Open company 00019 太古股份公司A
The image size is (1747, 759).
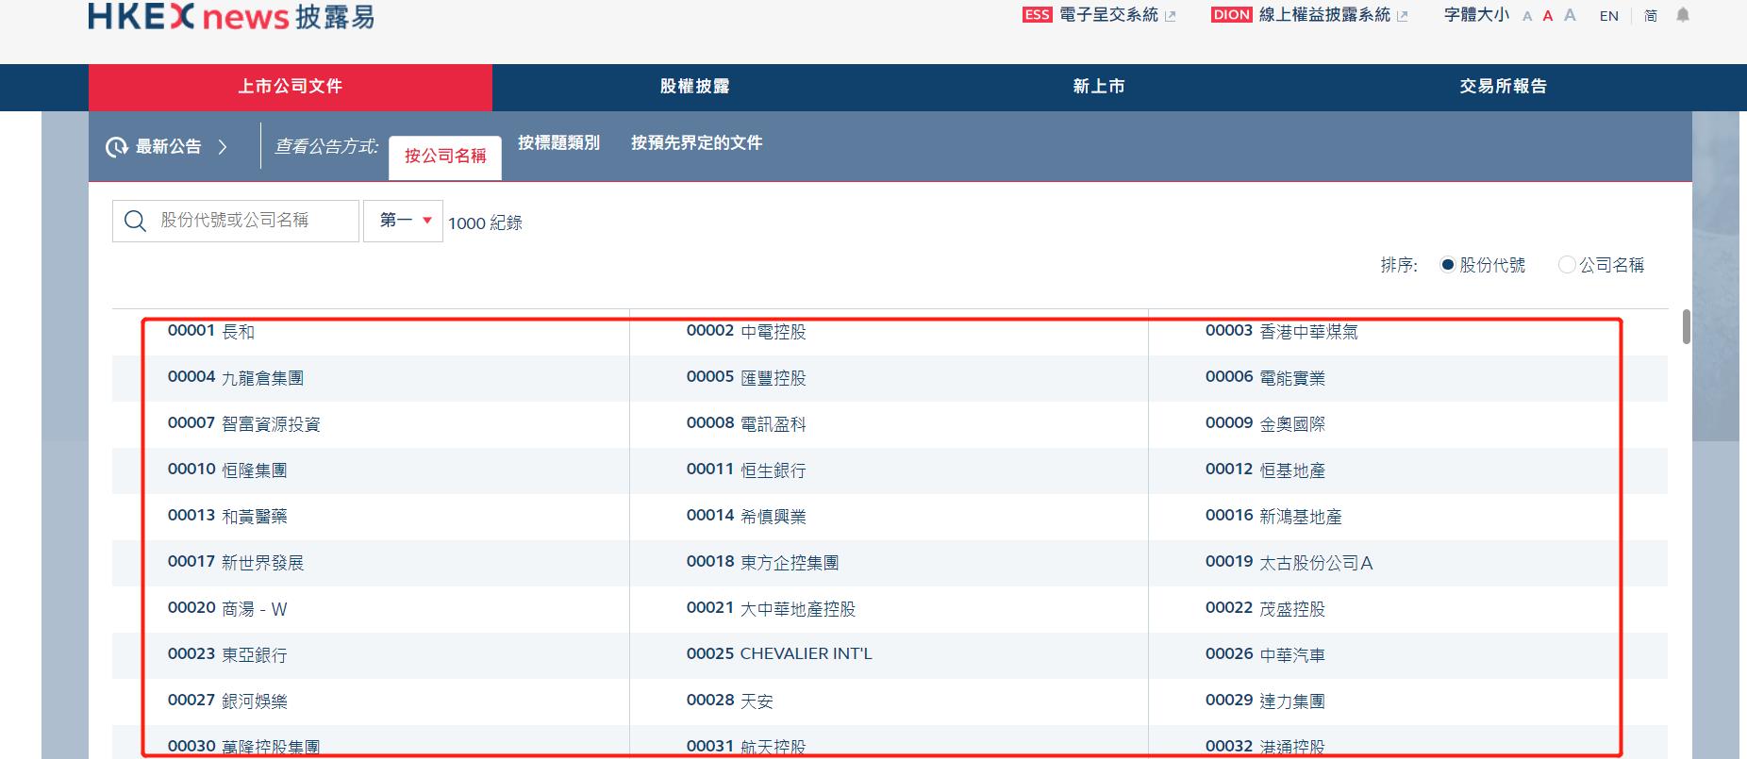click(x=1289, y=563)
